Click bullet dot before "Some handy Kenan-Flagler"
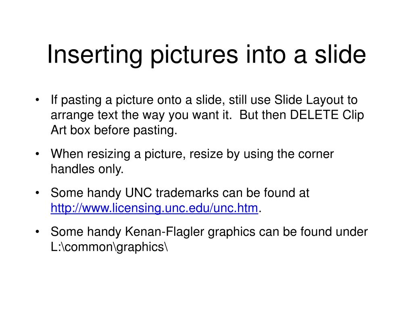Viewport: 413px width, 310px height. point(37,232)
